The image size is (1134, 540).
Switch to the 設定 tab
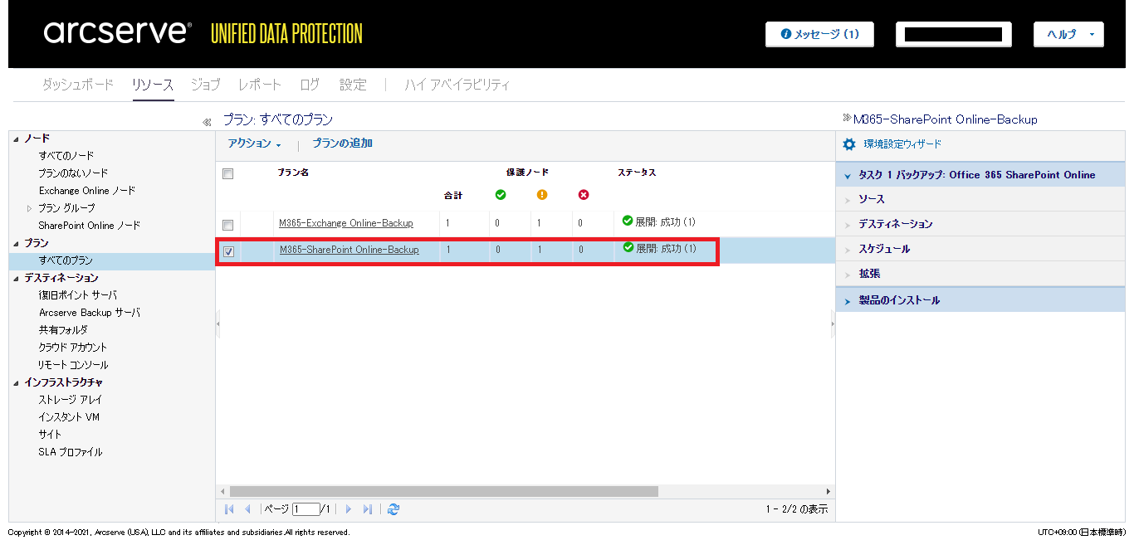353,85
